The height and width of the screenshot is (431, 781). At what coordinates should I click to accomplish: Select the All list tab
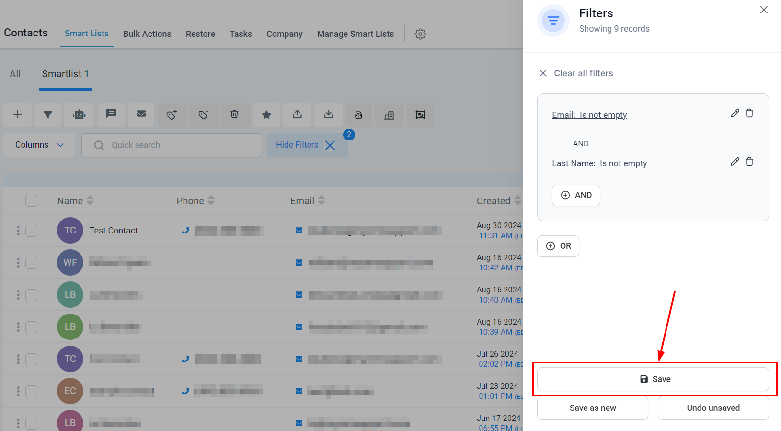(15, 74)
